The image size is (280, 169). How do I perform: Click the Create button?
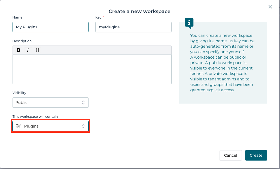(256, 155)
